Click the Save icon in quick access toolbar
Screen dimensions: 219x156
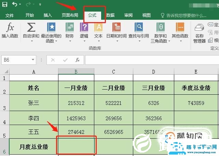coord(5,4)
